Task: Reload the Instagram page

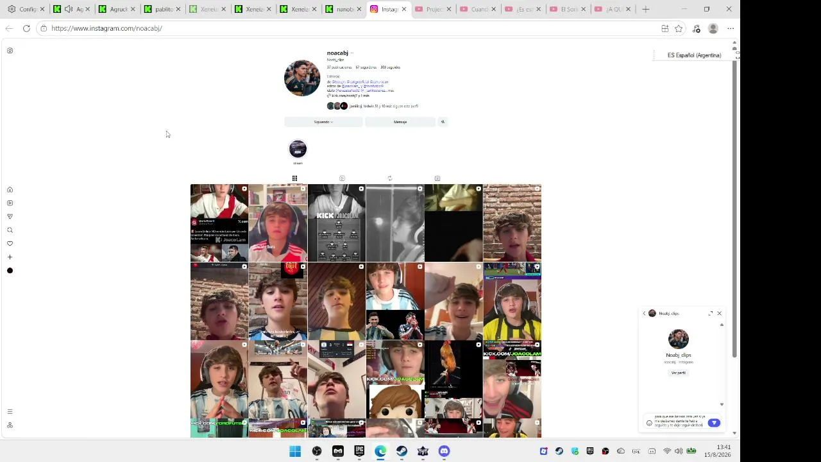Action: click(26, 28)
